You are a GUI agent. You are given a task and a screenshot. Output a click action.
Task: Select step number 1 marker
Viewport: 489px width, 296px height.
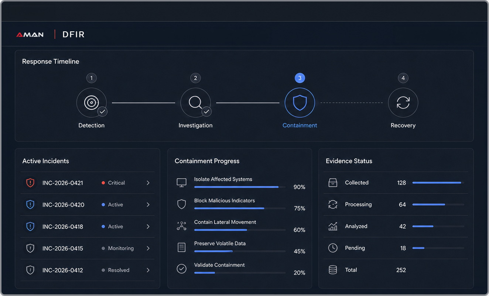(91, 78)
